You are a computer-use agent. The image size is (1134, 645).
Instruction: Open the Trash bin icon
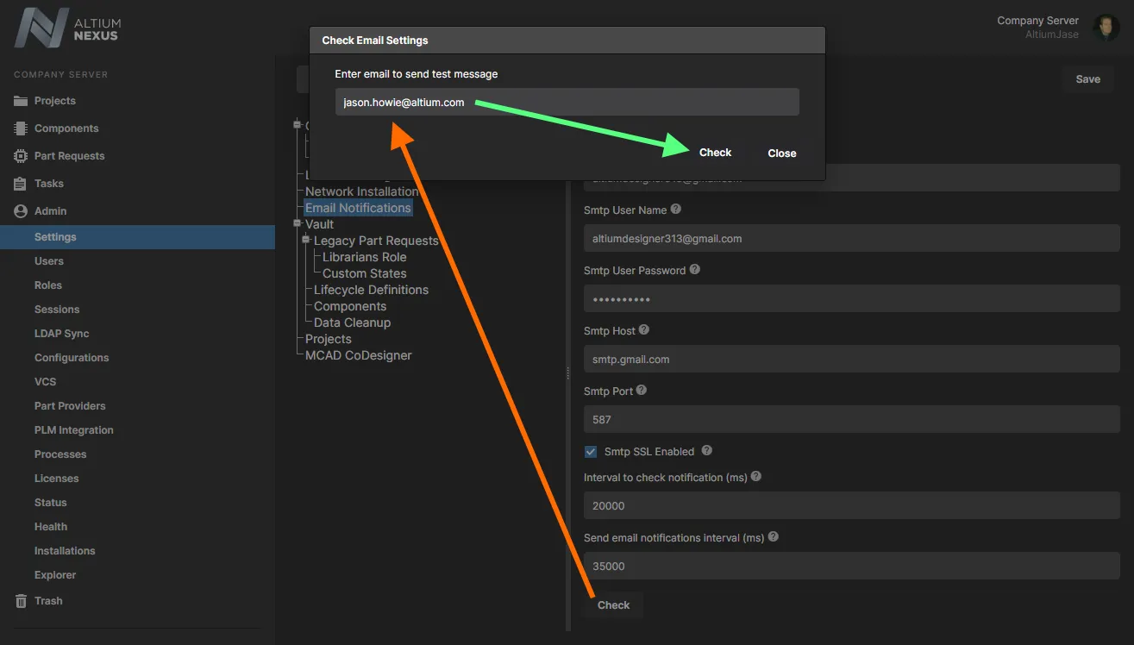(21, 601)
